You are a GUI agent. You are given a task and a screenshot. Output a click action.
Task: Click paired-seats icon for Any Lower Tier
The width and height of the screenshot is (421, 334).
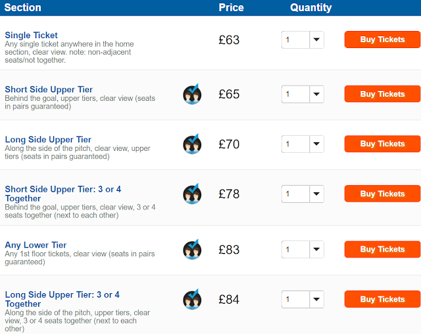192,250
